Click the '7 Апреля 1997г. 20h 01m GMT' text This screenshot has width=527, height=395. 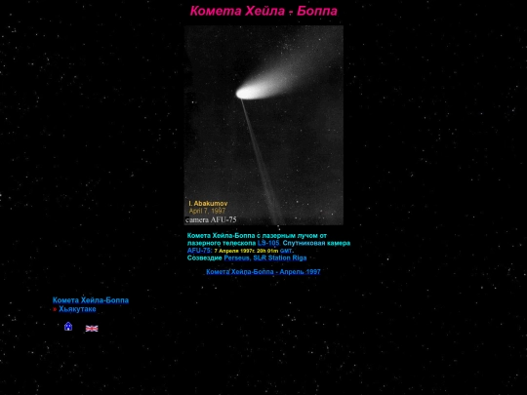254,251
